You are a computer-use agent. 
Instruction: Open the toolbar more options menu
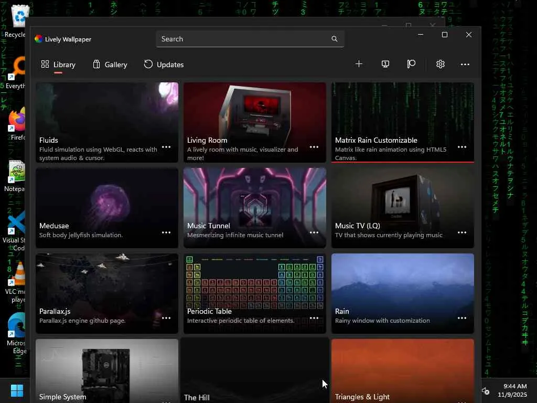click(465, 65)
